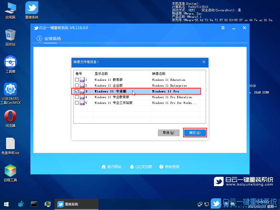Click the 取消(Q) cancel button
Image resolution: width=280 pixels, height=210 pixels.
(x=168, y=133)
